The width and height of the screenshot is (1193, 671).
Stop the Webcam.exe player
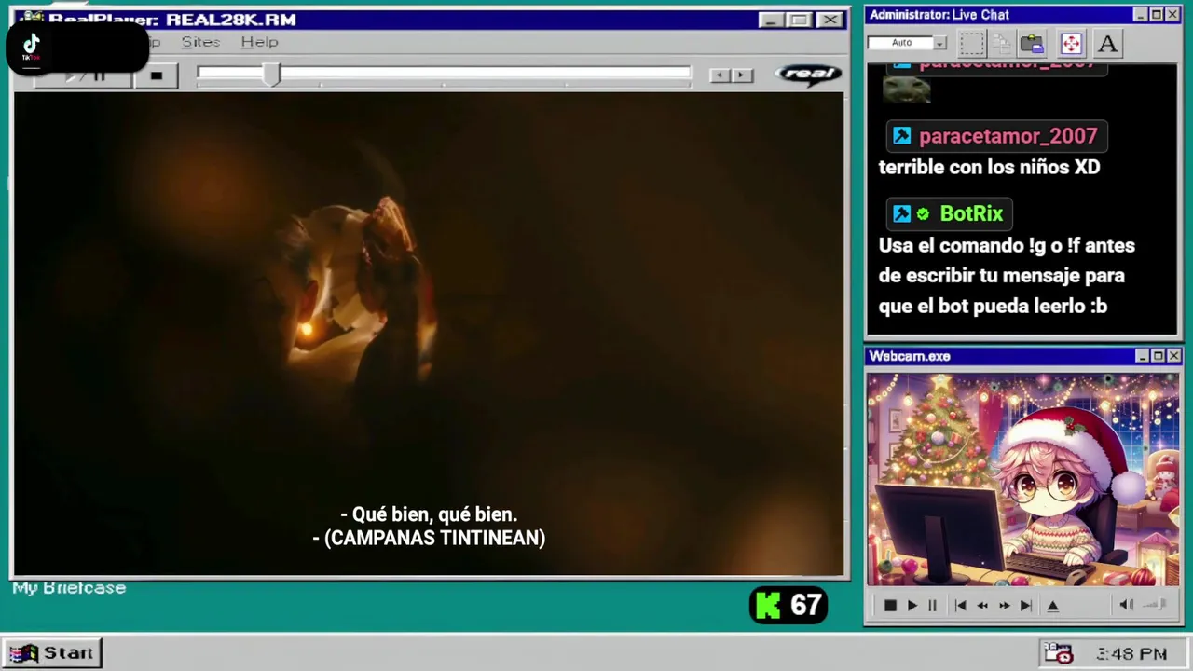pyautogui.click(x=890, y=606)
